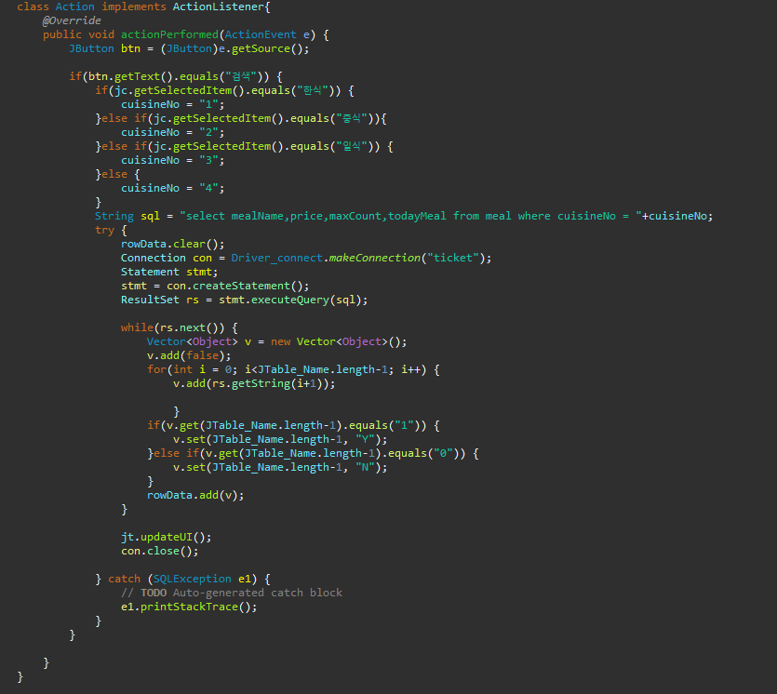Click the 'catch' keyword

(124, 579)
